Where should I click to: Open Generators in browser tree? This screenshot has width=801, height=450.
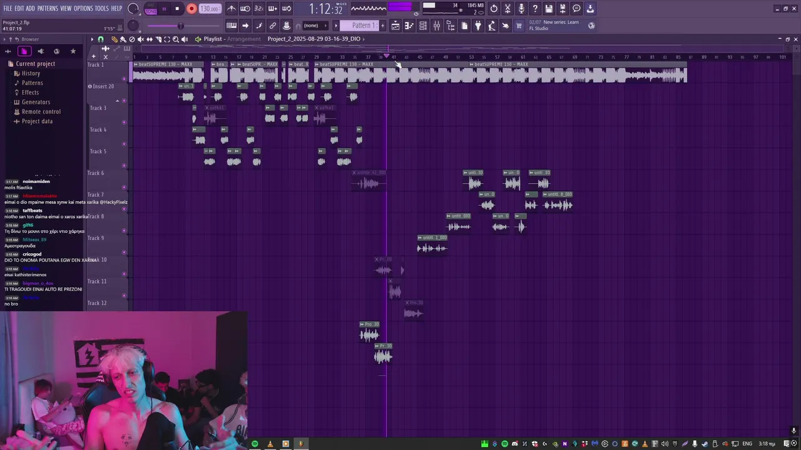[36, 102]
